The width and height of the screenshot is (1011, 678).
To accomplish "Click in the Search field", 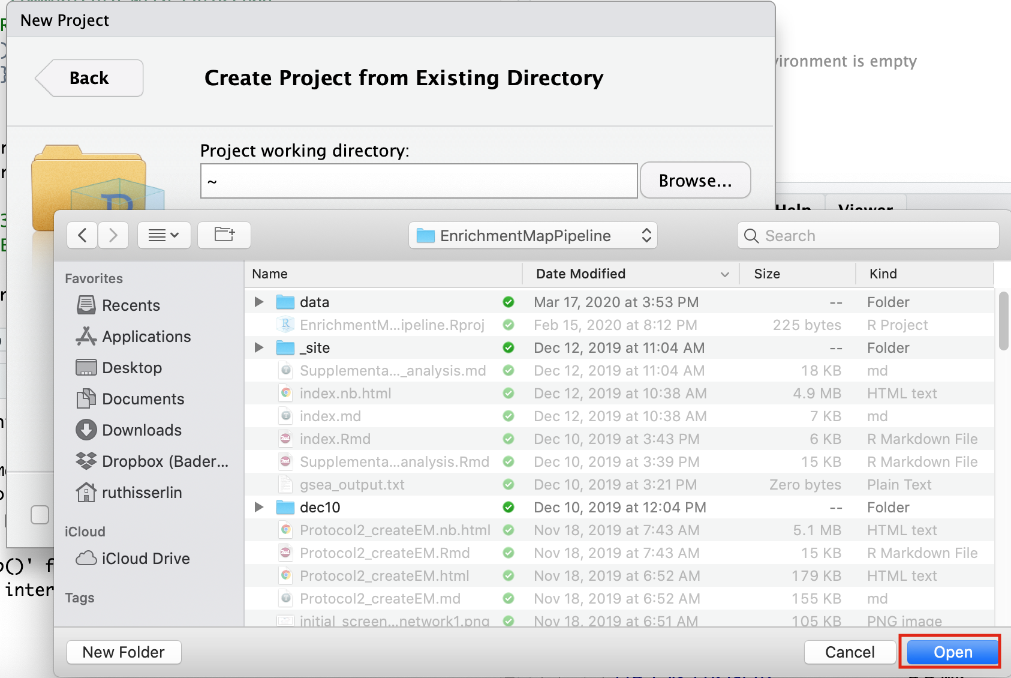I will pos(840,235).
